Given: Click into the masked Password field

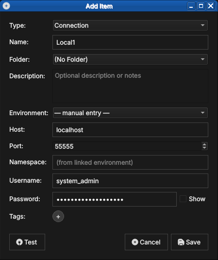Looking at the screenshot, I should click(115, 199).
